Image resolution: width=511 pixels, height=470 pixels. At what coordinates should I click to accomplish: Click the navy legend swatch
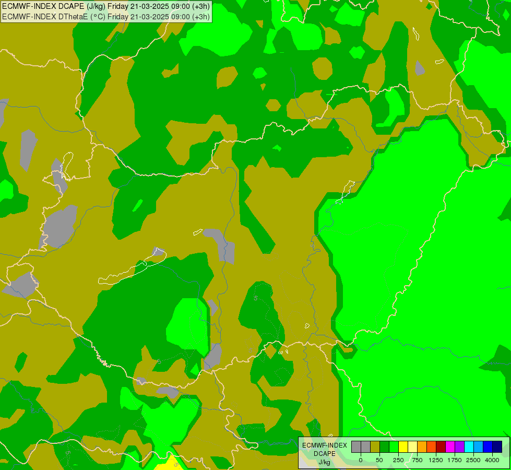click(x=497, y=447)
